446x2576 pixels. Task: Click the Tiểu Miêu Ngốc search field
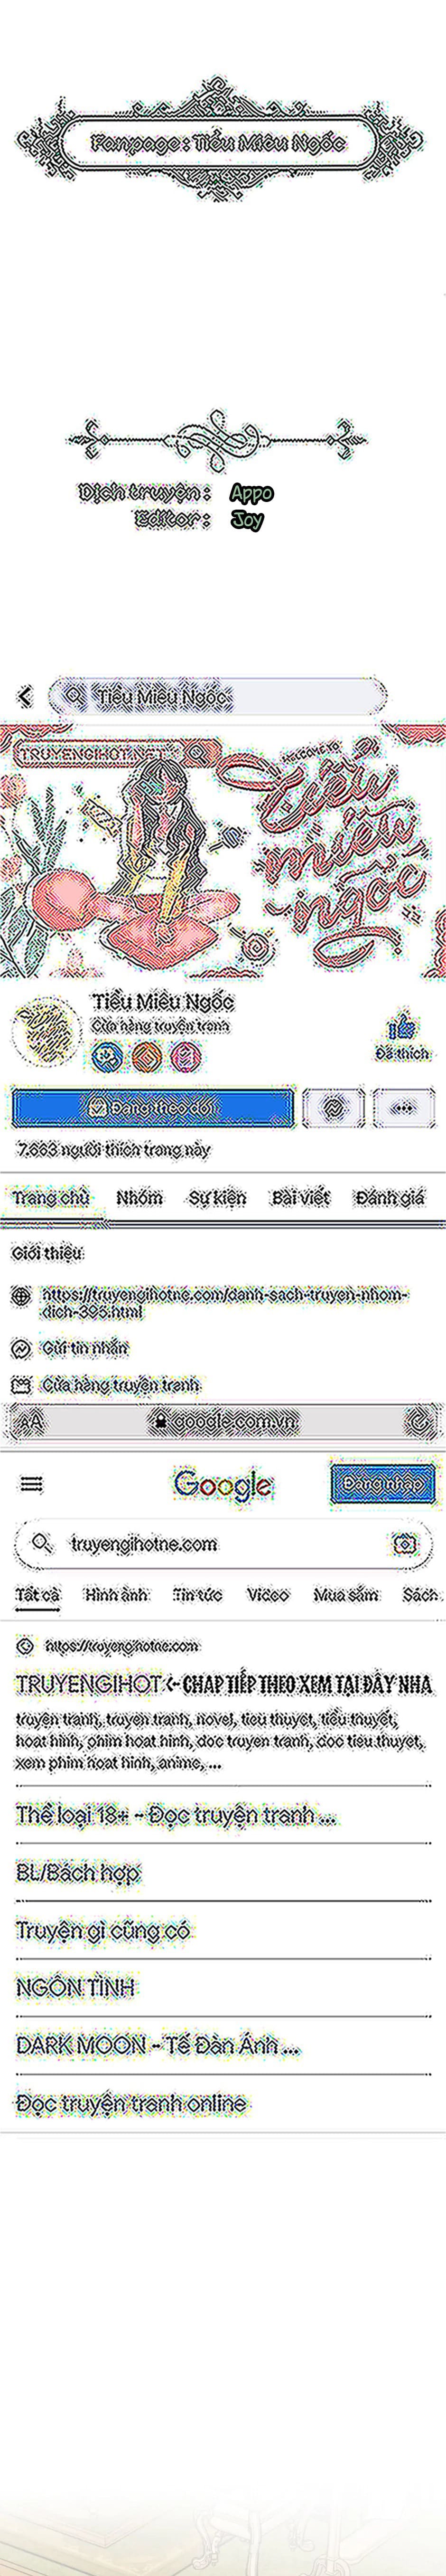(x=217, y=696)
